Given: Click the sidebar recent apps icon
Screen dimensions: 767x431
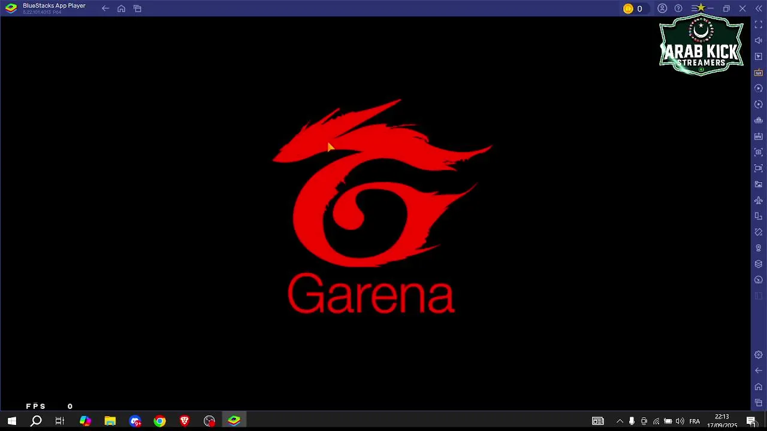Looking at the screenshot, I should click(x=759, y=403).
